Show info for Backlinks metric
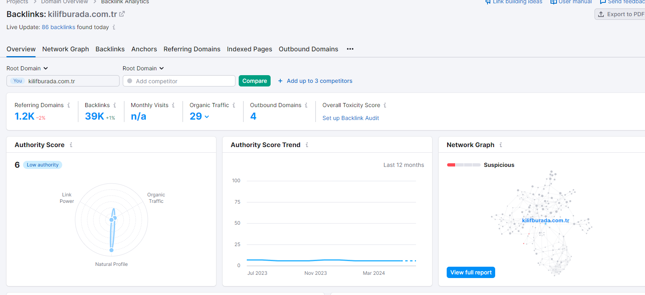This screenshot has width=645, height=295. tap(115, 105)
